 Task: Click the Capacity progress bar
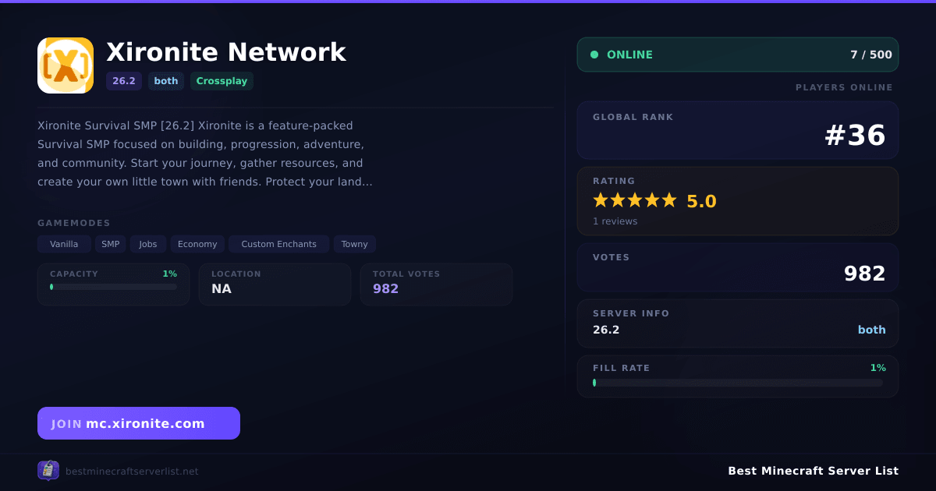click(114, 287)
